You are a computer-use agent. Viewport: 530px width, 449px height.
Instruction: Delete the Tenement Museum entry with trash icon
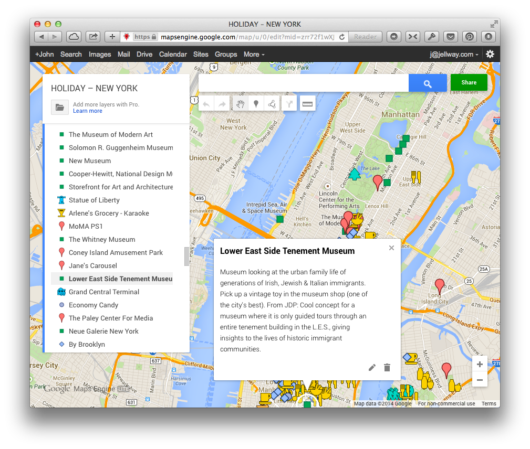click(x=387, y=367)
